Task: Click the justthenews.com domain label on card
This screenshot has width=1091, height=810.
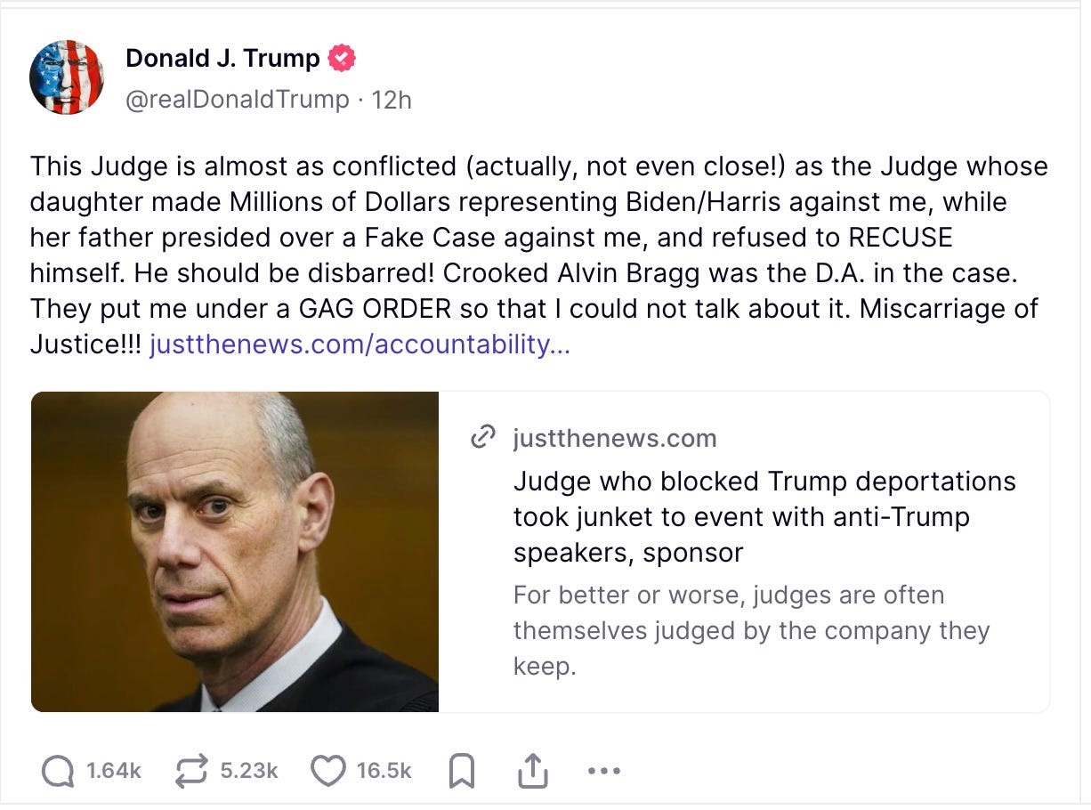Action: (614, 437)
